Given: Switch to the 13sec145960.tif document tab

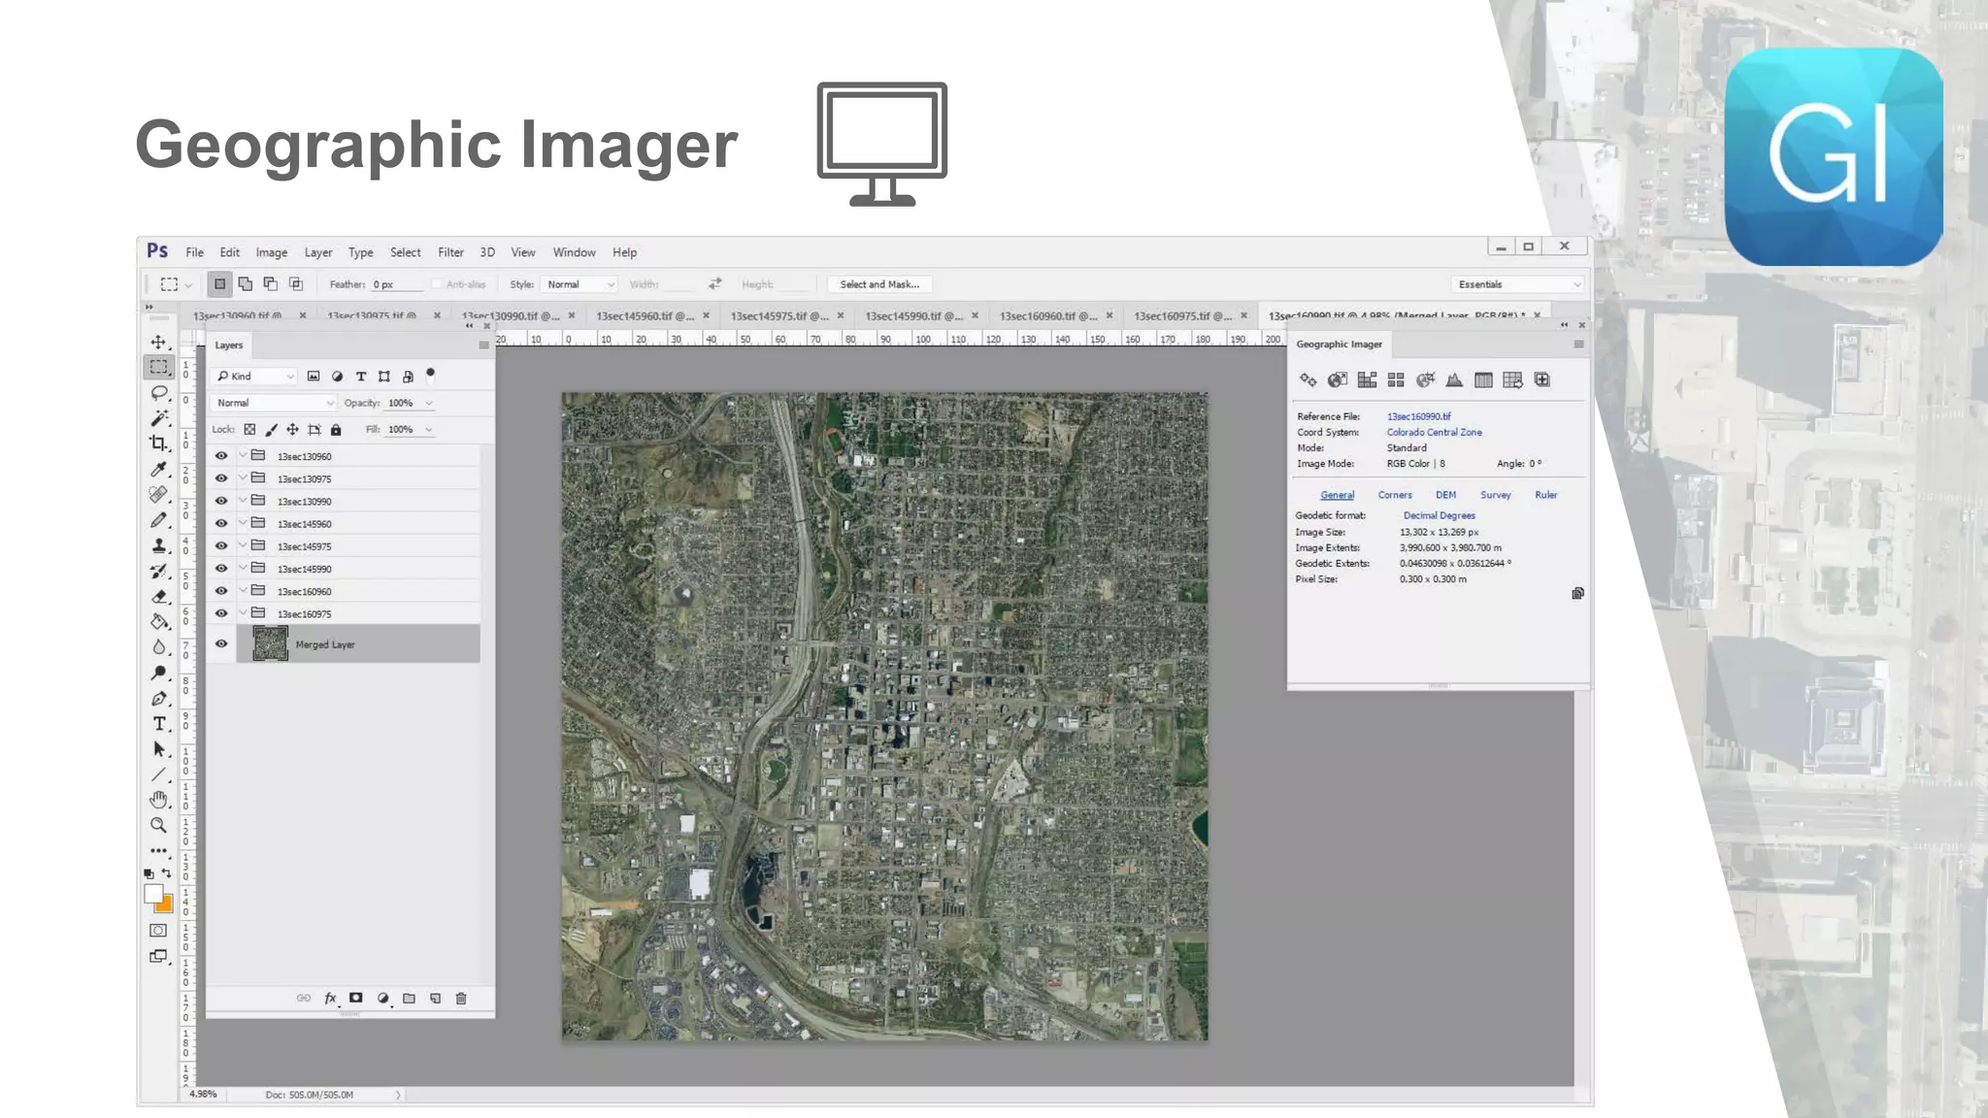Looking at the screenshot, I should click(x=645, y=315).
